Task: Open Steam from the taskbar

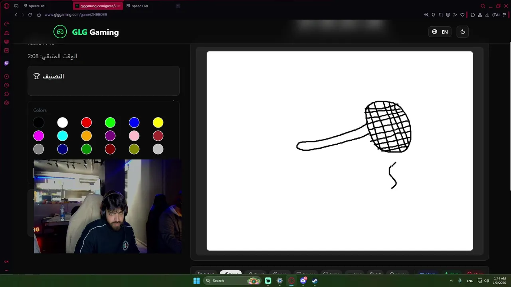Action: coord(315,281)
